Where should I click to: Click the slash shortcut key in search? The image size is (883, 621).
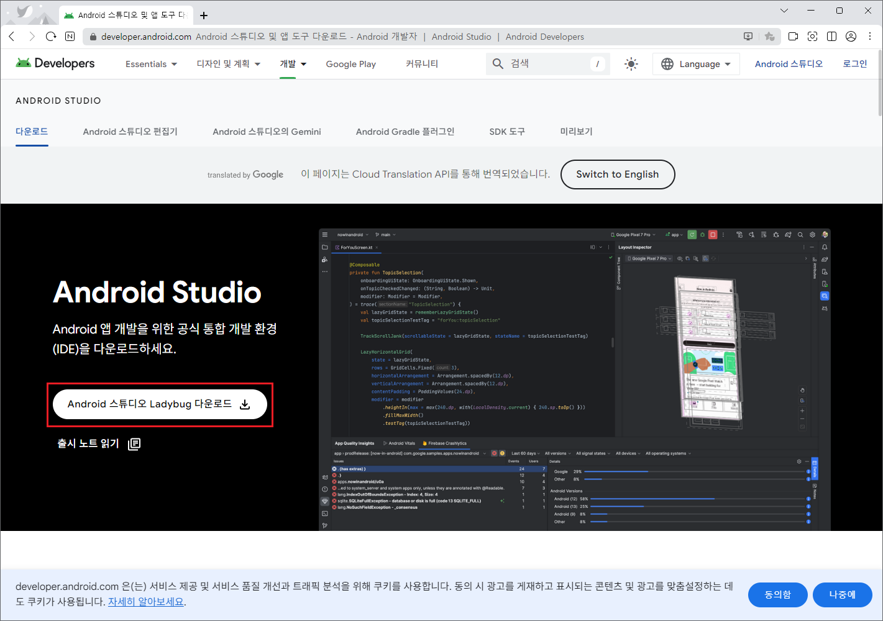click(597, 63)
